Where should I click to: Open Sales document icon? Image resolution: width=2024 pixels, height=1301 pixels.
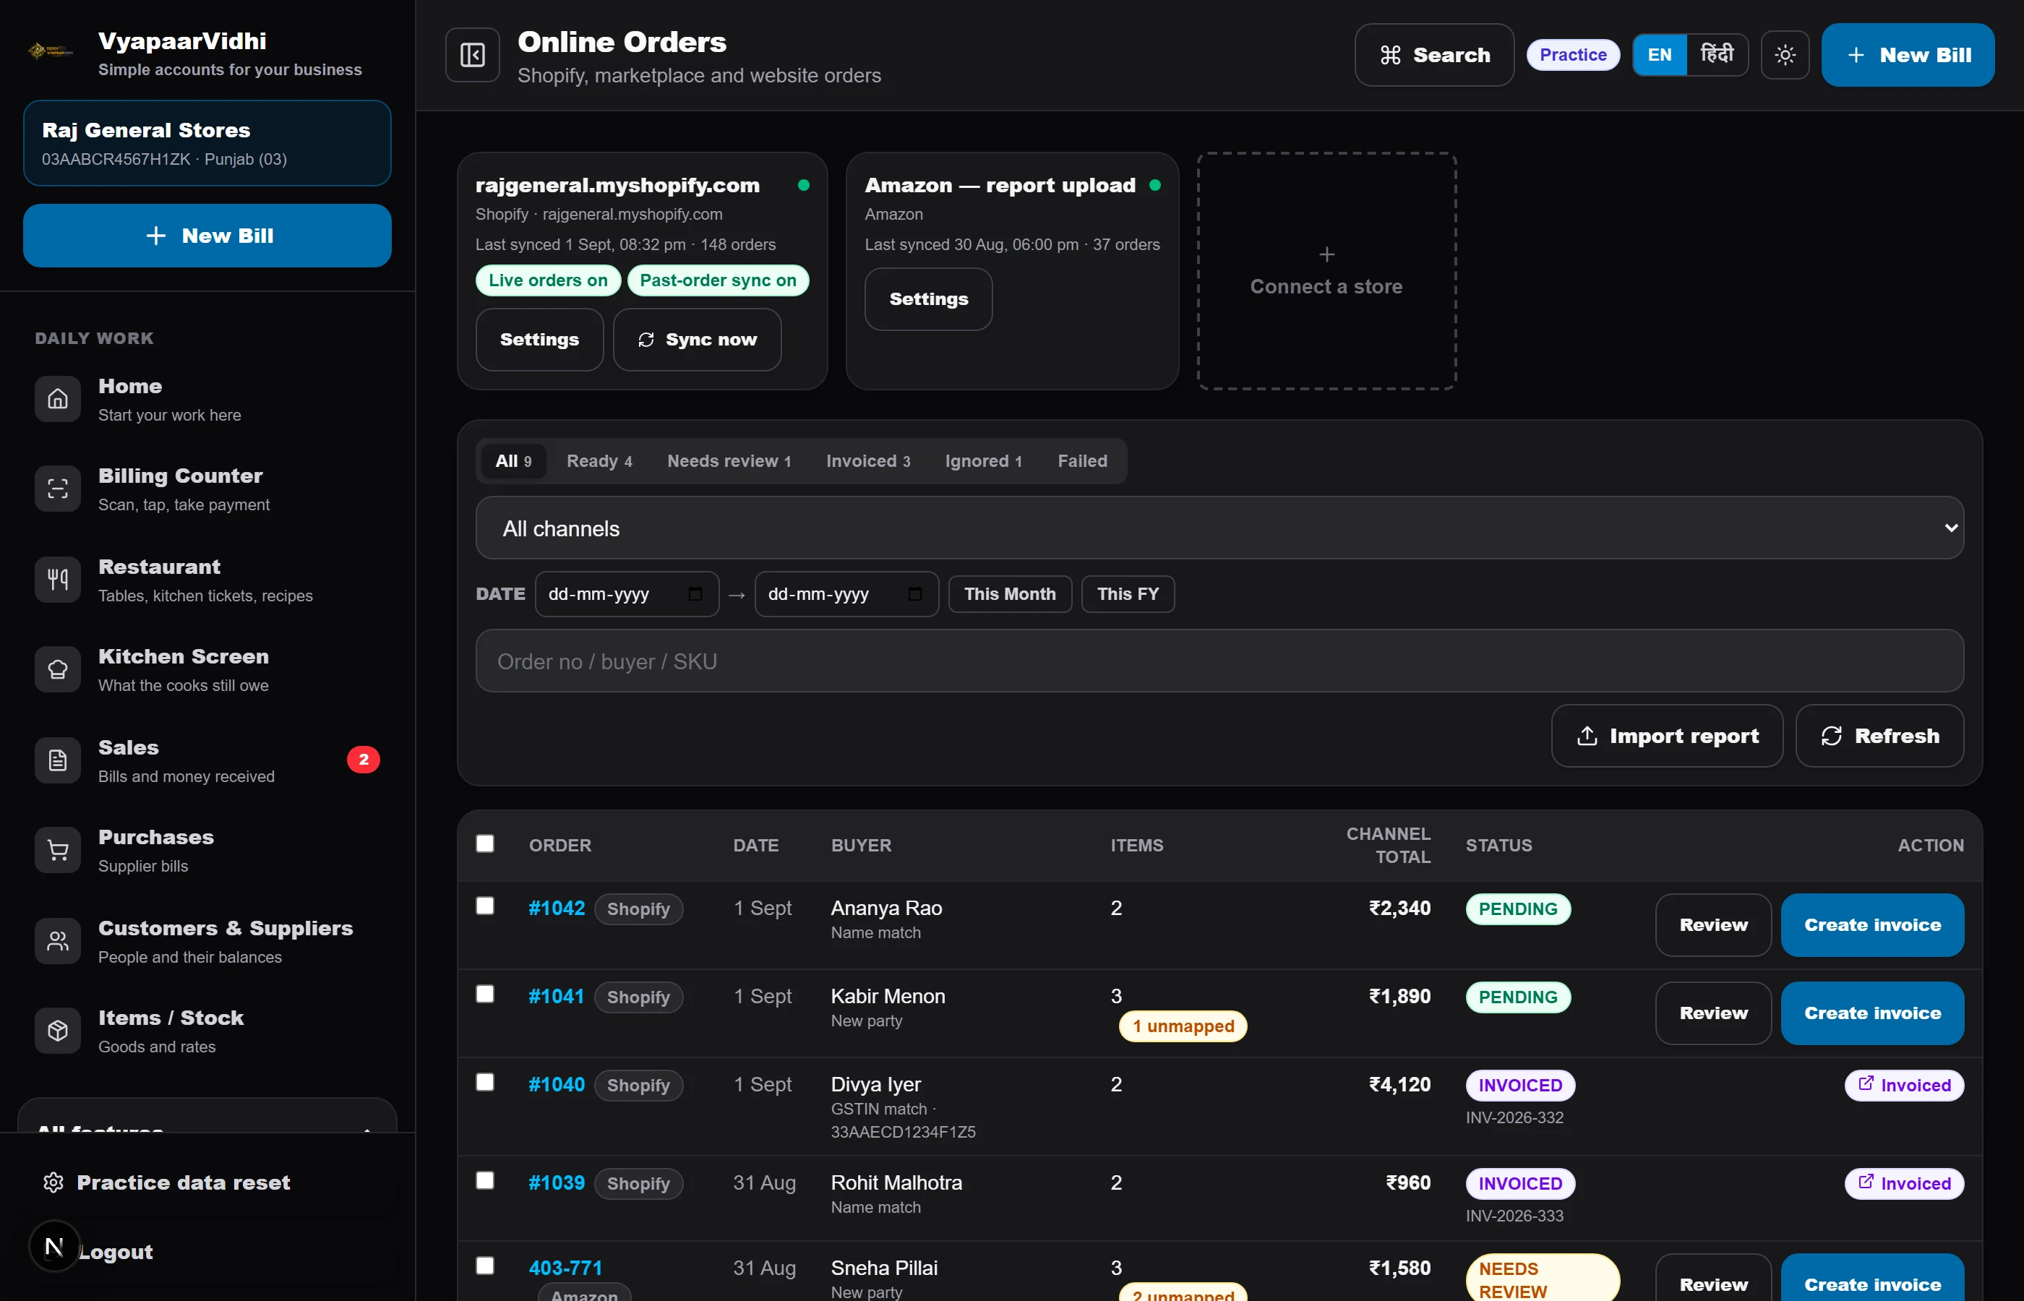click(57, 760)
